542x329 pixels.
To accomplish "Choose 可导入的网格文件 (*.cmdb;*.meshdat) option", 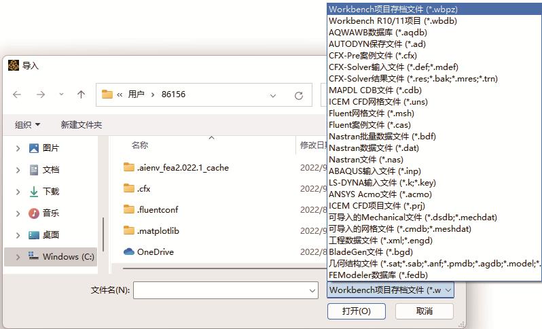I will 434,229.
